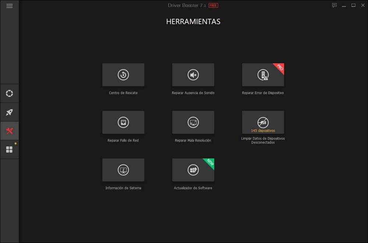368x243 pixels.
Task: Click the Actualizador de Software label
Action: (x=193, y=188)
